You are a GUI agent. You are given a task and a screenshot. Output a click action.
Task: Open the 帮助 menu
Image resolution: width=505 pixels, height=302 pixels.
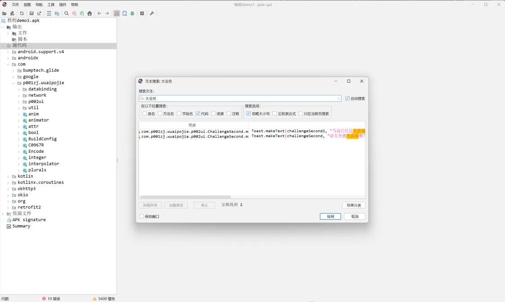(75, 4)
